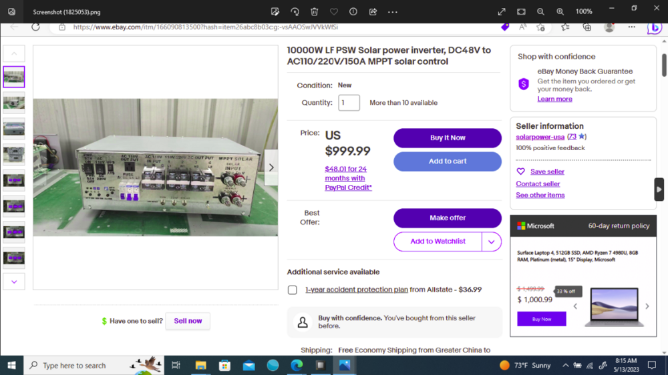
Task: Click the Buy It Now button
Action: coord(448,138)
